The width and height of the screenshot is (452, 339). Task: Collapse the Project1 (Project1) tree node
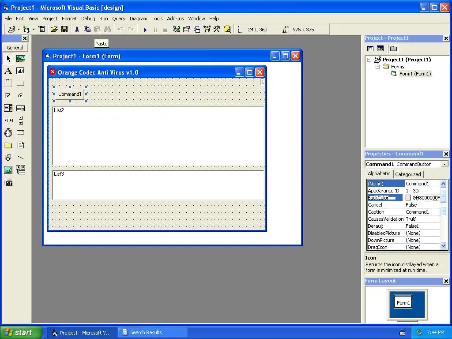point(369,60)
